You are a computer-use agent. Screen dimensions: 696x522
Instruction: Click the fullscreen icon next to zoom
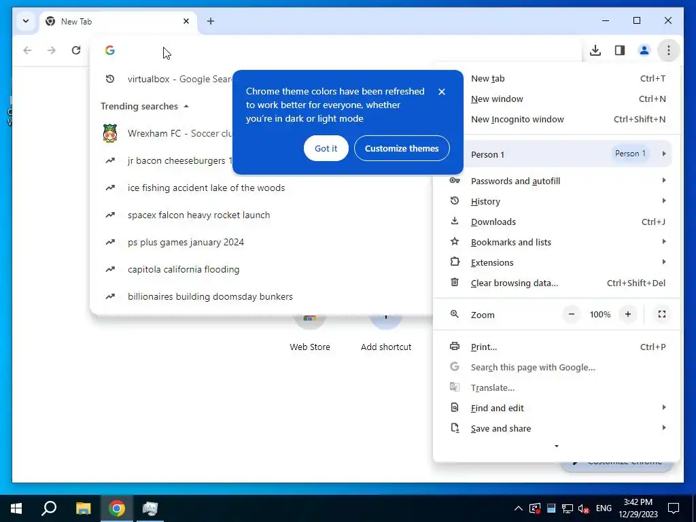click(662, 314)
